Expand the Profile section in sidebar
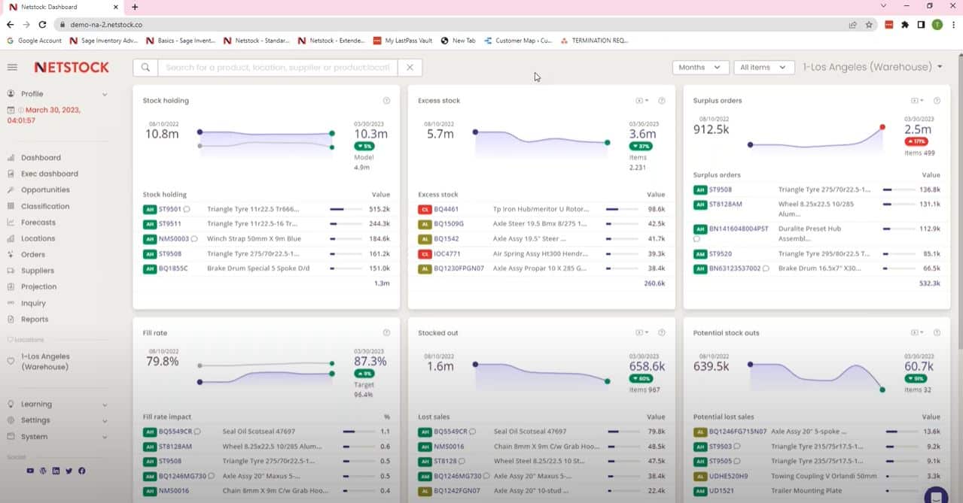Screen dimensions: 963x503 point(57,94)
